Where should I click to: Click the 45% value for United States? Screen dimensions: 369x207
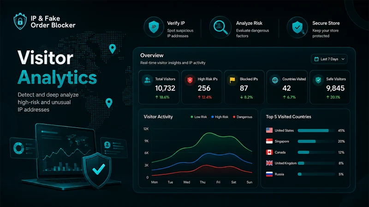[x=341, y=131]
